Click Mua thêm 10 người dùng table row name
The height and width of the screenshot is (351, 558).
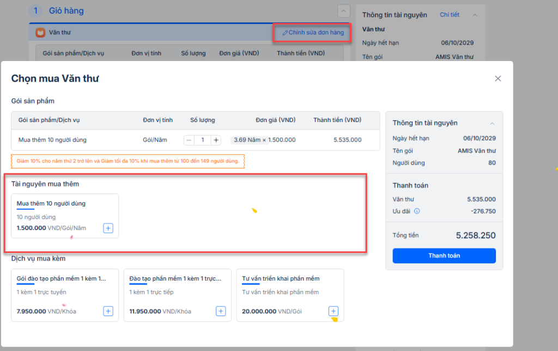(52, 140)
